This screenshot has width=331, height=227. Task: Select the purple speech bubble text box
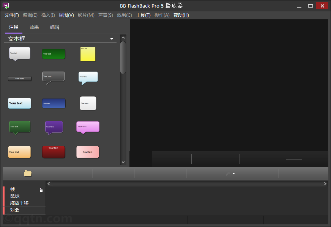[54, 128]
